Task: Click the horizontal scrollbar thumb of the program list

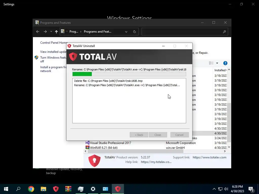Action: [136, 151]
